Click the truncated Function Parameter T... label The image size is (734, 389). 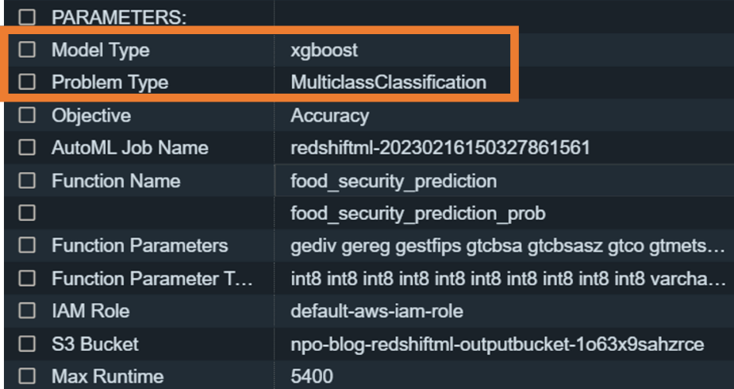pyautogui.click(x=152, y=279)
